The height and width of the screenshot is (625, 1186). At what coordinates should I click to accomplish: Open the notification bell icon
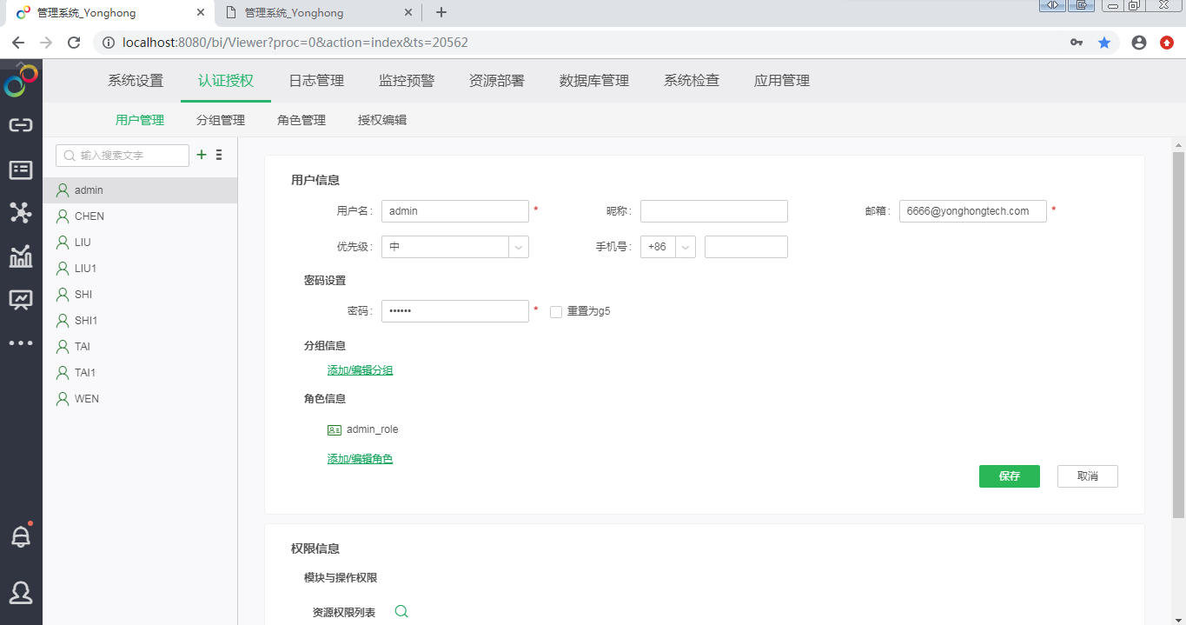(x=21, y=536)
